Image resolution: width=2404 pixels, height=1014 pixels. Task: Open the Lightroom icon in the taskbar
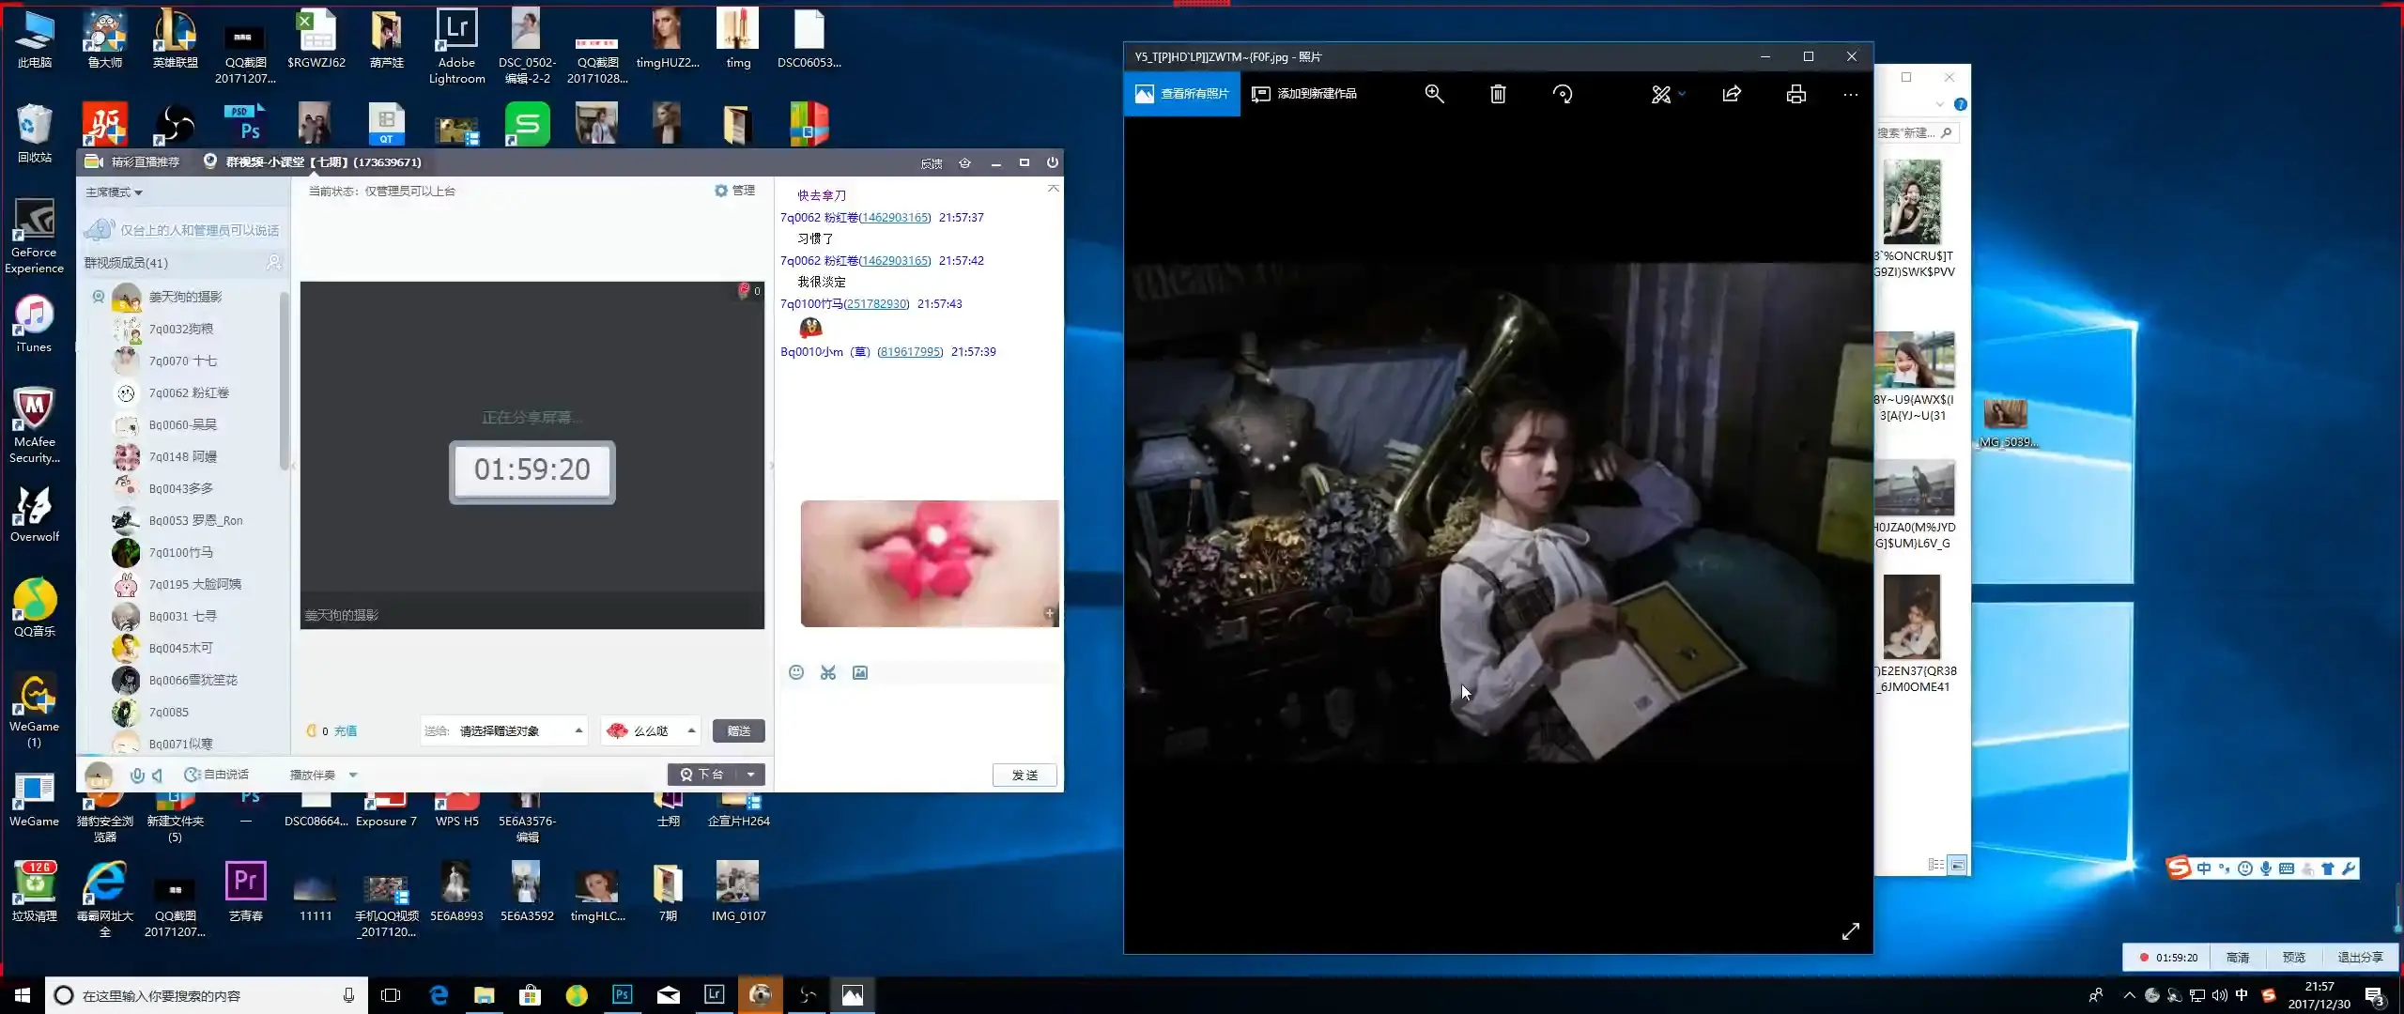pos(715,995)
